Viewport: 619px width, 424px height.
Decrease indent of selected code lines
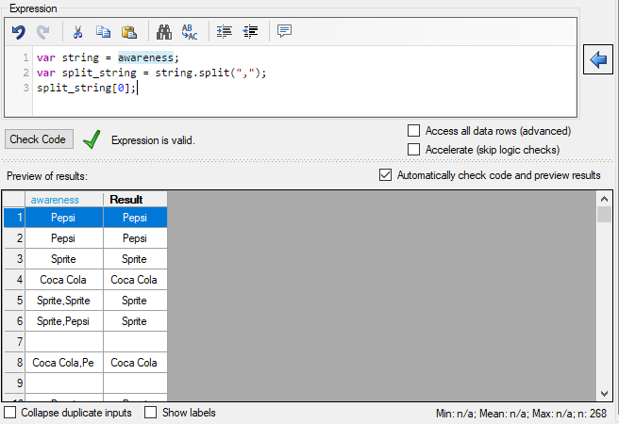point(250,31)
